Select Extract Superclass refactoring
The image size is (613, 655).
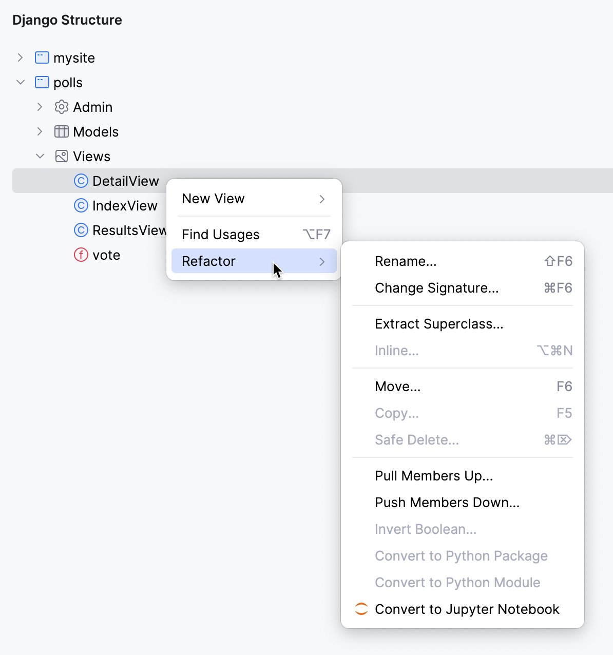tap(439, 324)
